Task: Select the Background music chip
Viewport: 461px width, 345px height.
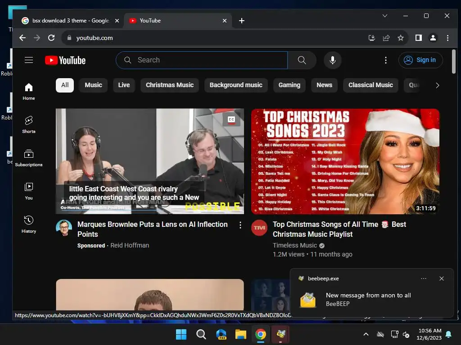Action: (x=236, y=85)
